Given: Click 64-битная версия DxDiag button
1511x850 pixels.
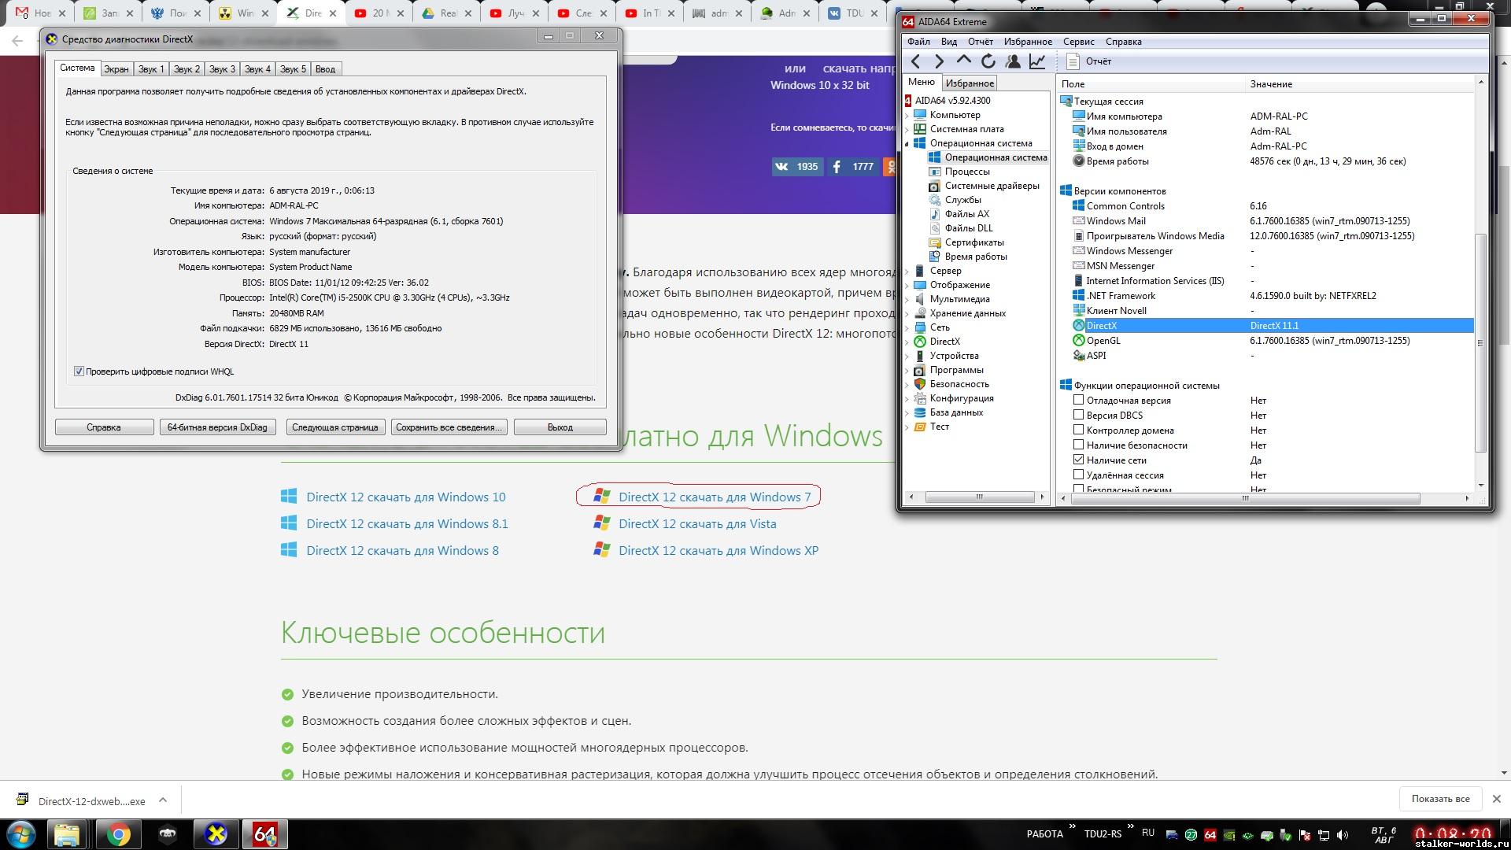Looking at the screenshot, I should pyautogui.click(x=217, y=427).
